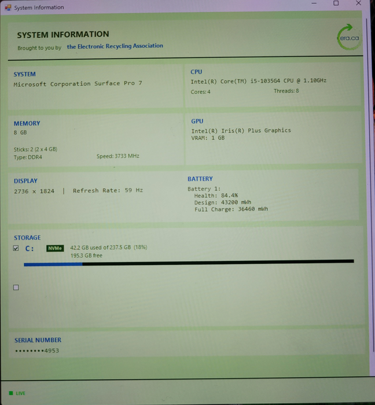Click the BATTERY section heading

(x=200, y=179)
